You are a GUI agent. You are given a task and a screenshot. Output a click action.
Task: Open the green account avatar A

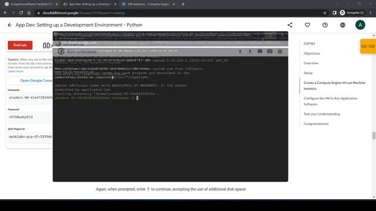pos(360,25)
